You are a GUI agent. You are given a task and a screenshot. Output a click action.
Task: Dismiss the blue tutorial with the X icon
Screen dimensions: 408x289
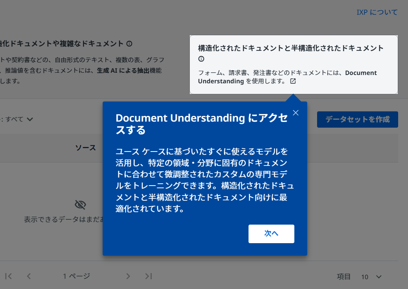coord(295,112)
